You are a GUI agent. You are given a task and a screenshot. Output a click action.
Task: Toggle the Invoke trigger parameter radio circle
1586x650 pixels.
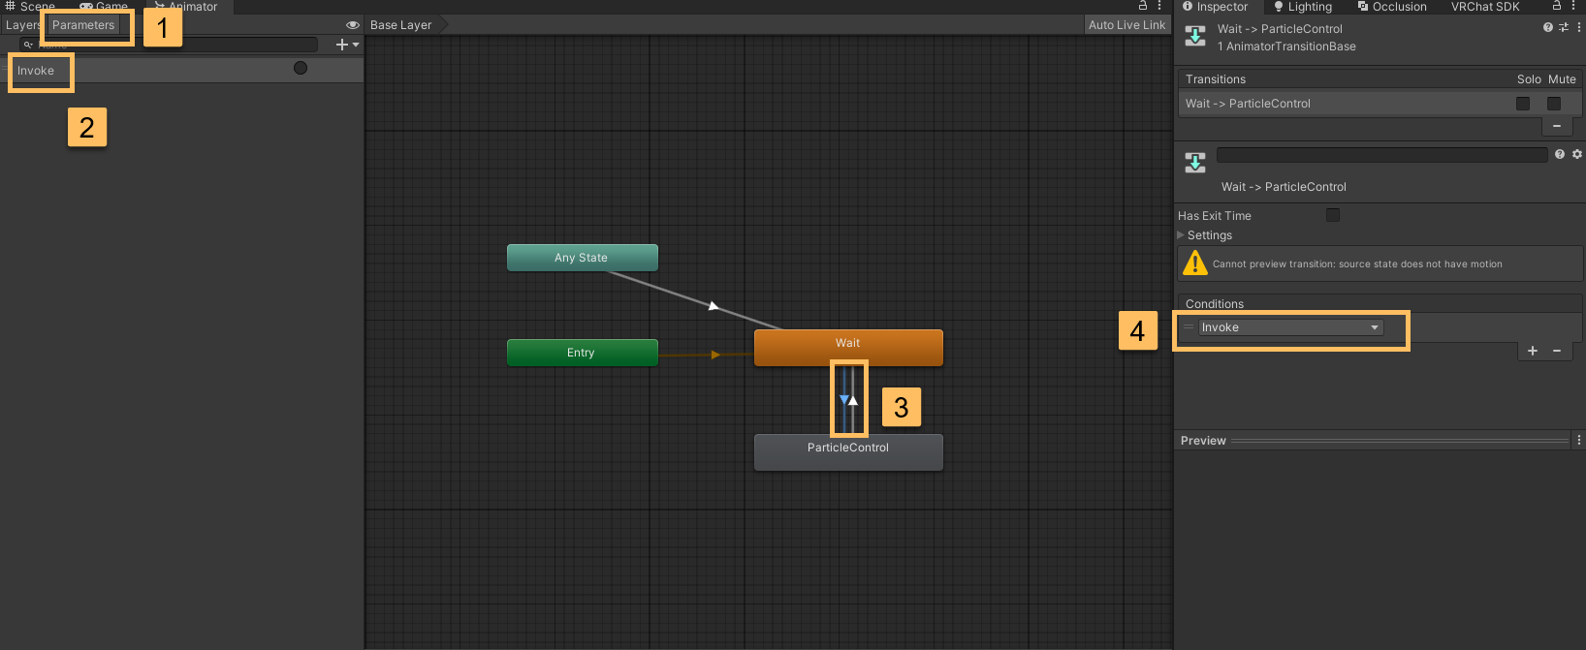pyautogui.click(x=301, y=68)
